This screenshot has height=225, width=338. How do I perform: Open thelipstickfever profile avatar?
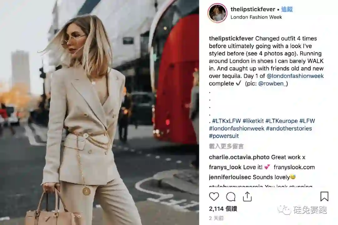click(x=217, y=13)
